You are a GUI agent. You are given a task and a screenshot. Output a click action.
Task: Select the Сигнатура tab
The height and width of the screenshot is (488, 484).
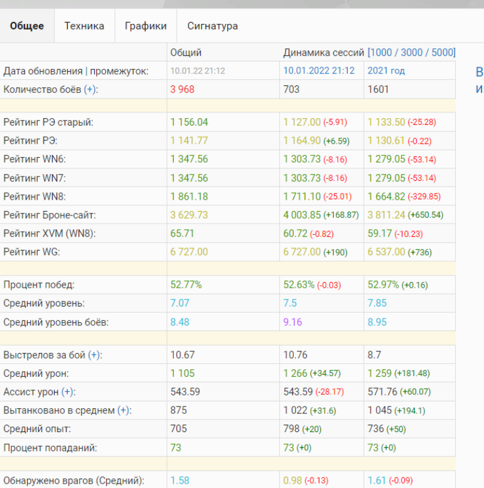pos(212,26)
